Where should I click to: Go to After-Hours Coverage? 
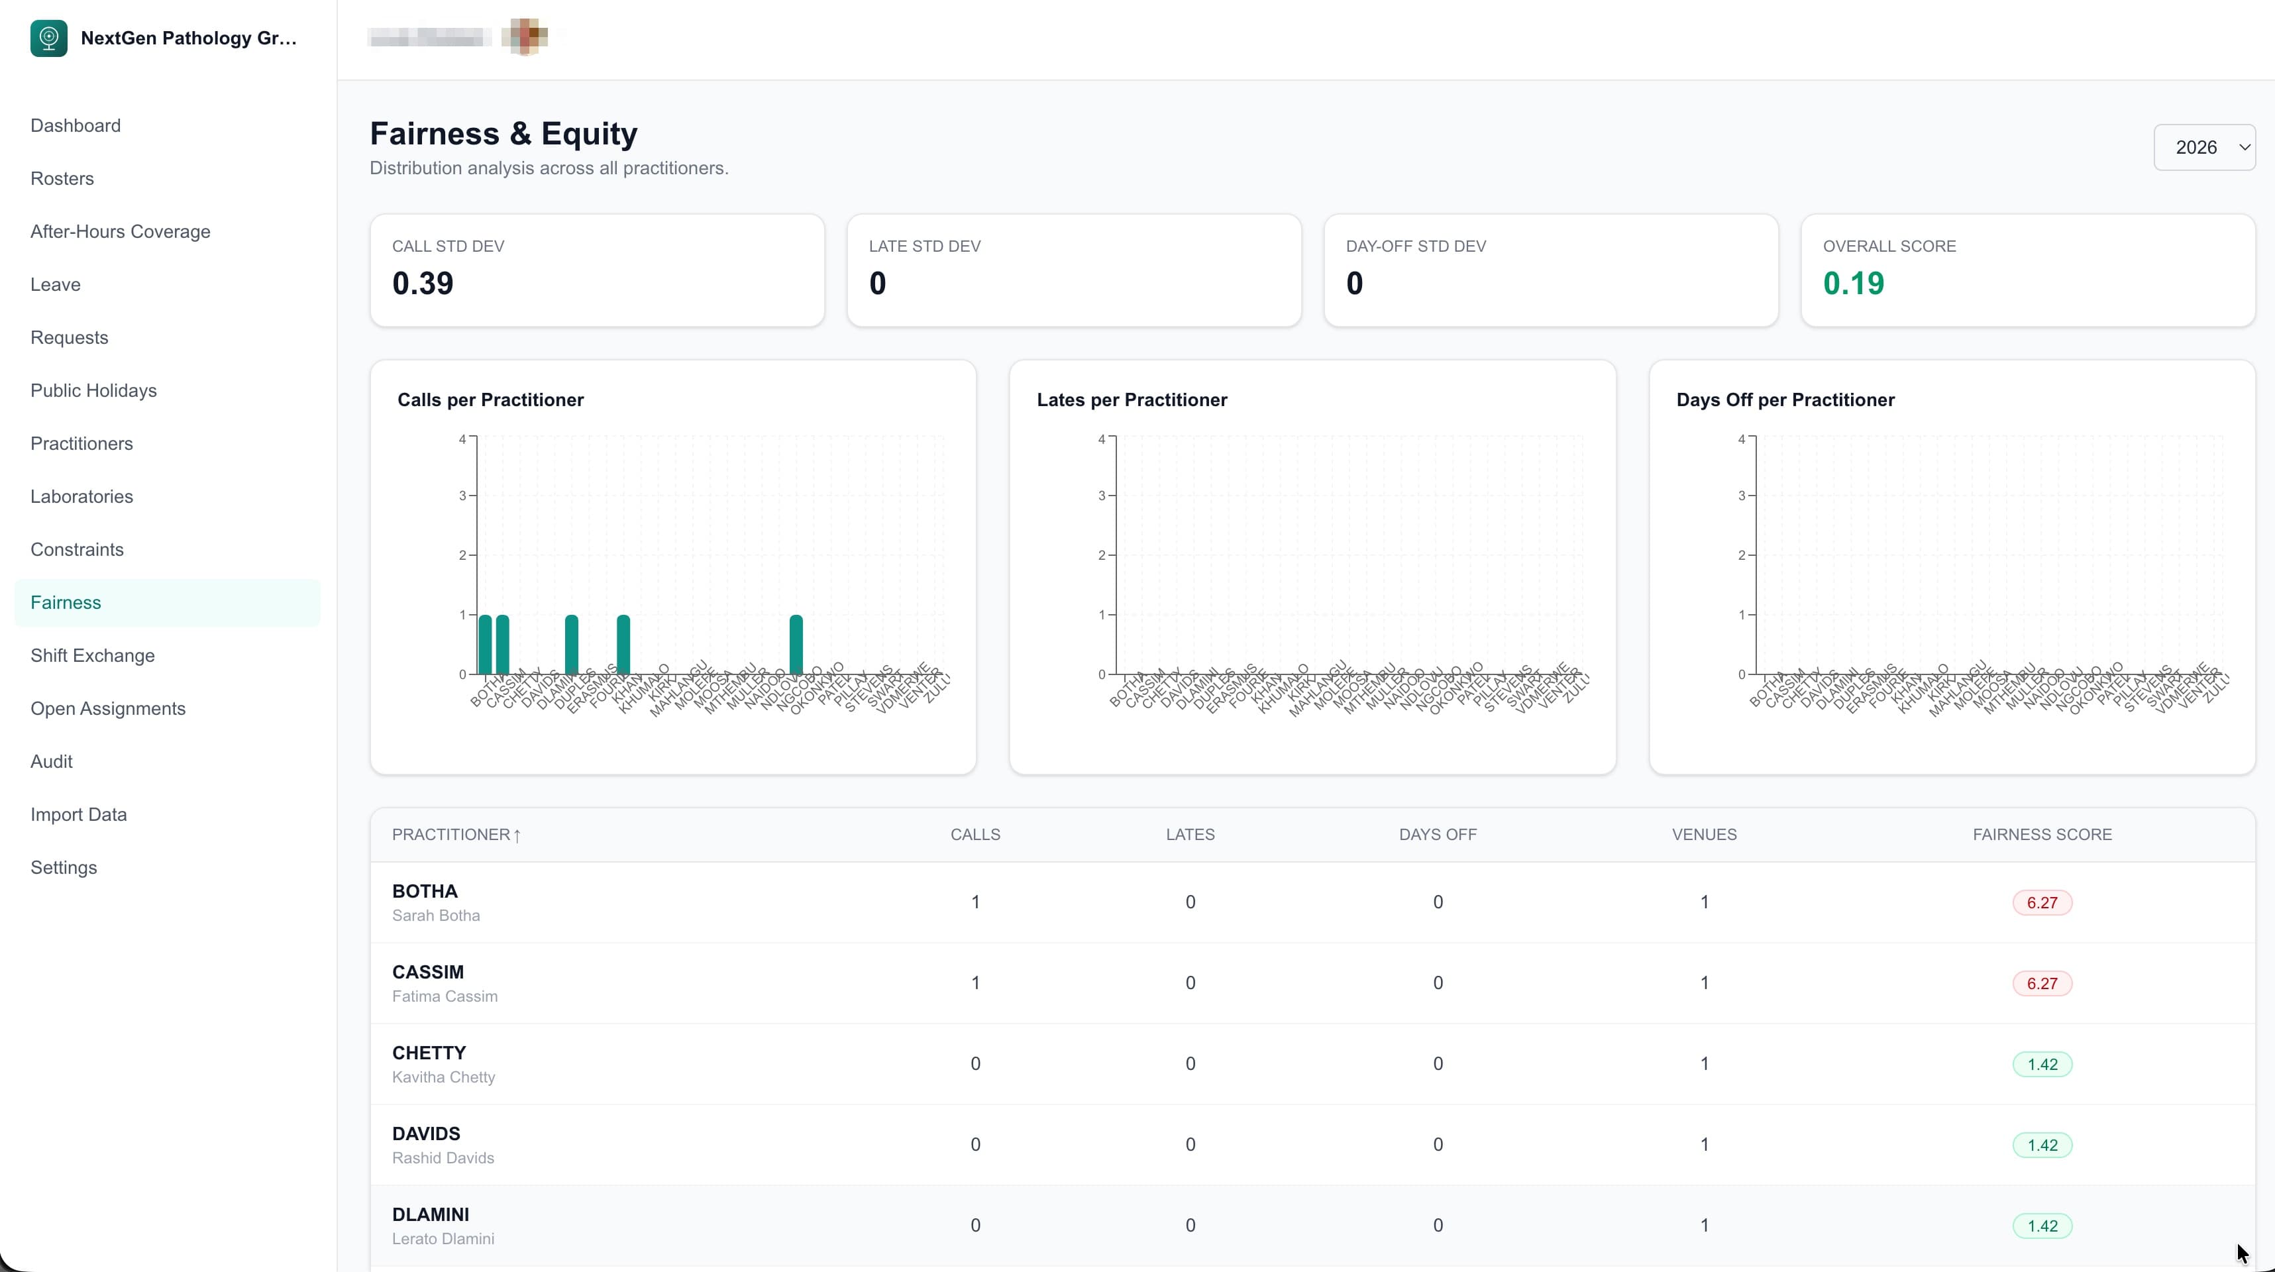[x=120, y=231]
